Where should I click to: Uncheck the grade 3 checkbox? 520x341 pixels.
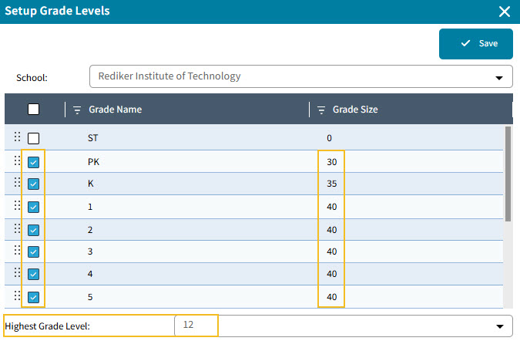[33, 252]
